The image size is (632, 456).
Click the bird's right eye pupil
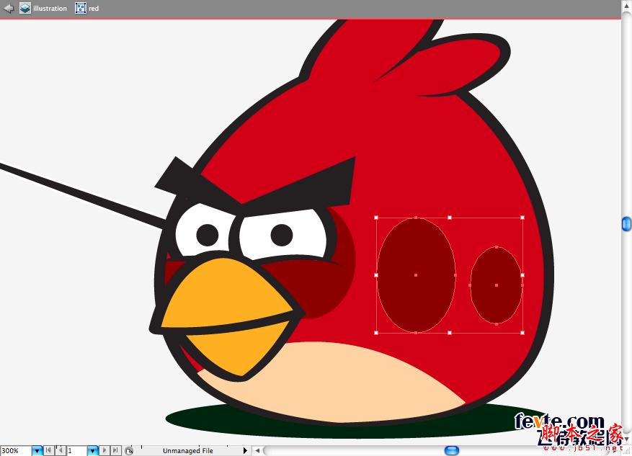(282, 235)
